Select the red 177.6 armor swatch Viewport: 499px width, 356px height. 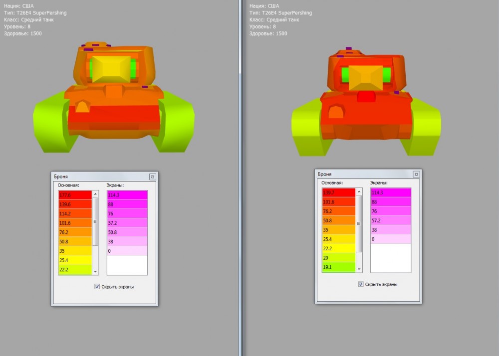75,195
